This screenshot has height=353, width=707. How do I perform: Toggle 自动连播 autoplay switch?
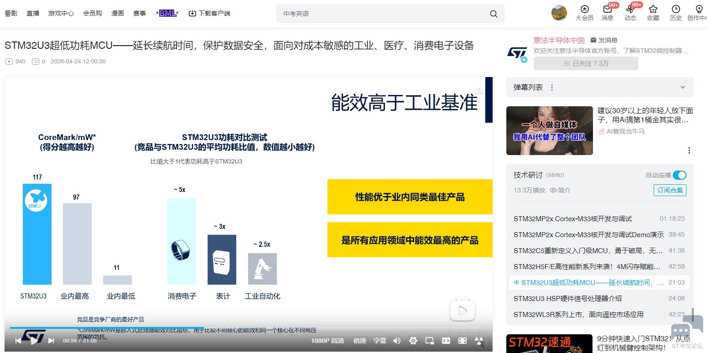coord(680,175)
